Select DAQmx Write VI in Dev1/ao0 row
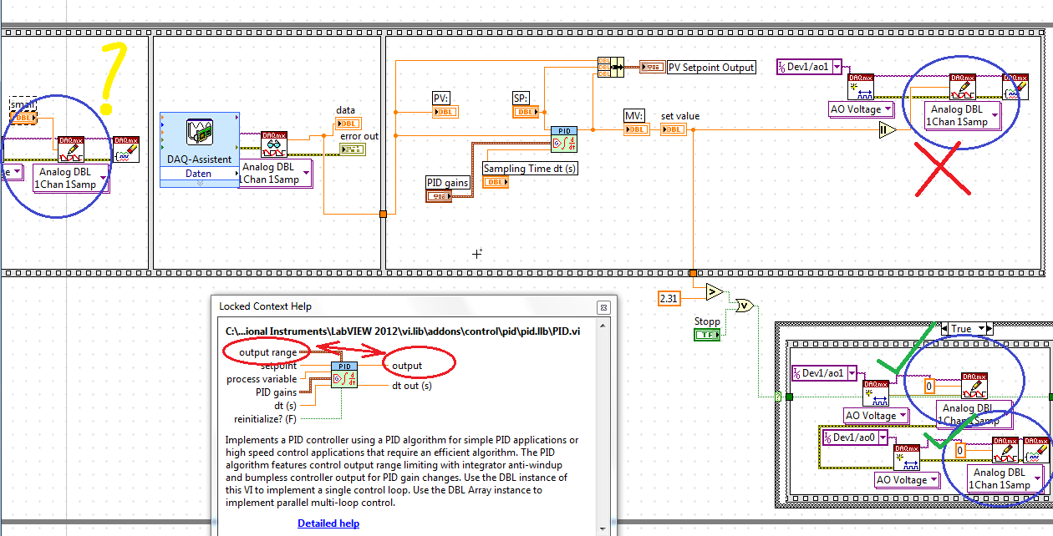Screen dimensions: 1053x536 click(1005, 451)
